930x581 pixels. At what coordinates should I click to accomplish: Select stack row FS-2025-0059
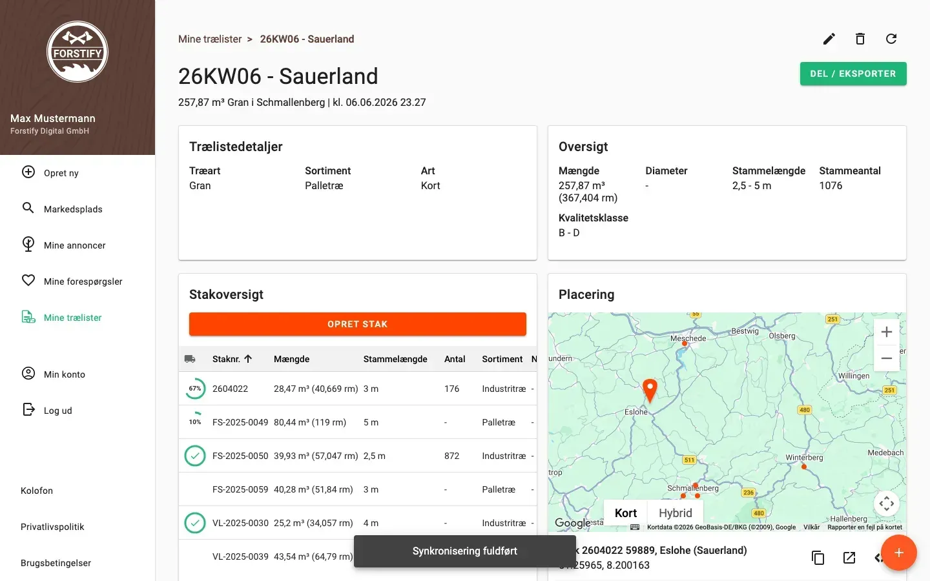click(x=358, y=489)
